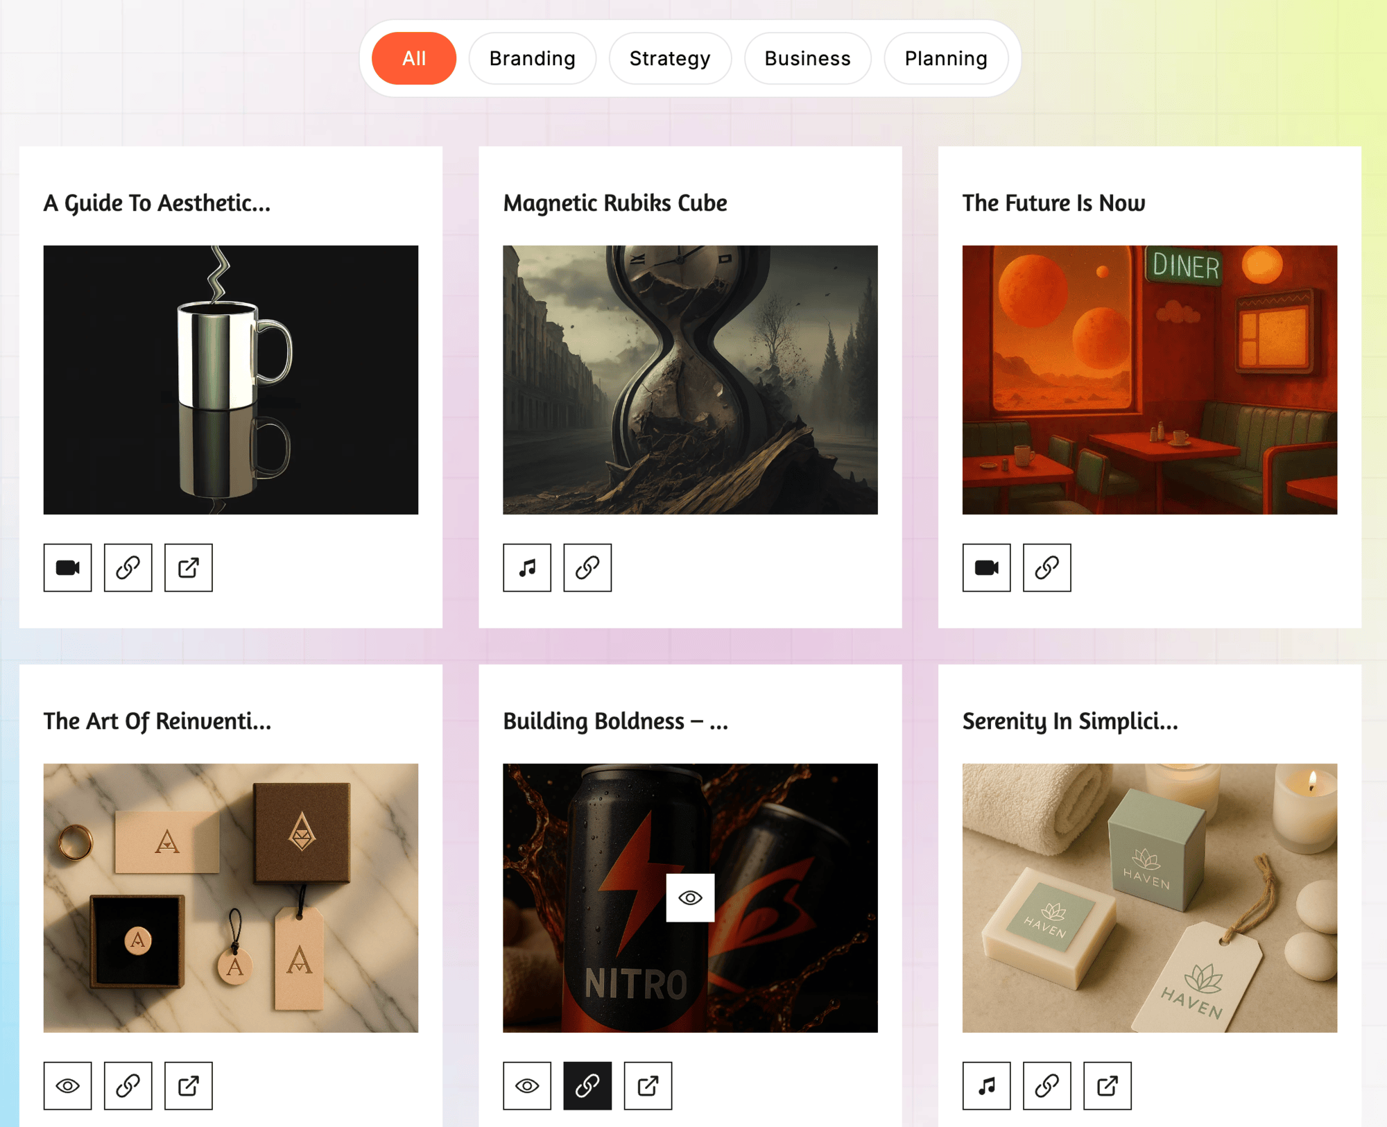
Task: Open external link icon on A Guide To Aesthetic card
Action: tap(188, 567)
